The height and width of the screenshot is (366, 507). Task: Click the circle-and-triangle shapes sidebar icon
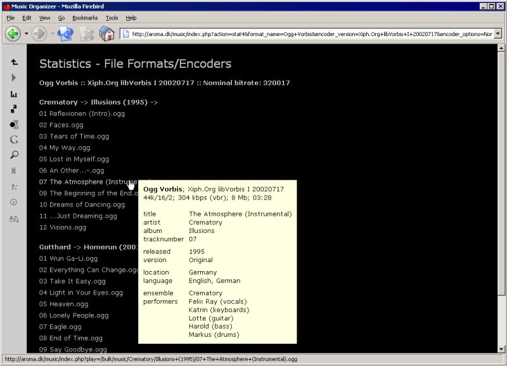click(14, 124)
